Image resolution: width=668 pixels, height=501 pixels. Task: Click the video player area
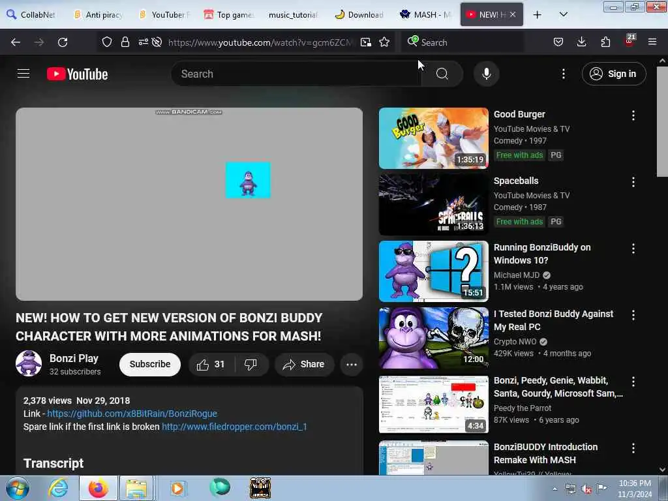point(189,204)
